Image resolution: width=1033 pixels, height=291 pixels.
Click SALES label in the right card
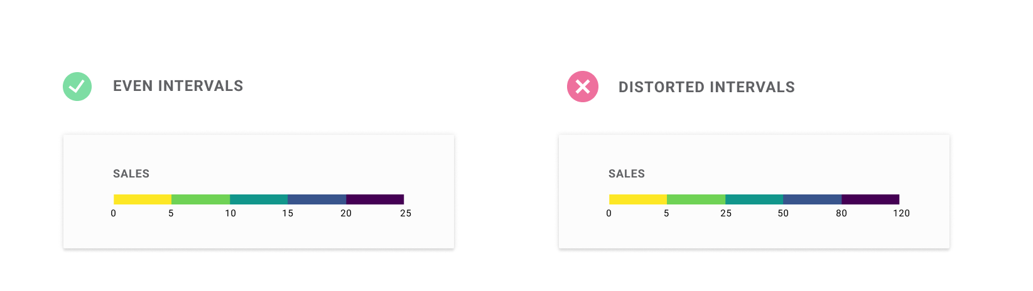(x=627, y=174)
